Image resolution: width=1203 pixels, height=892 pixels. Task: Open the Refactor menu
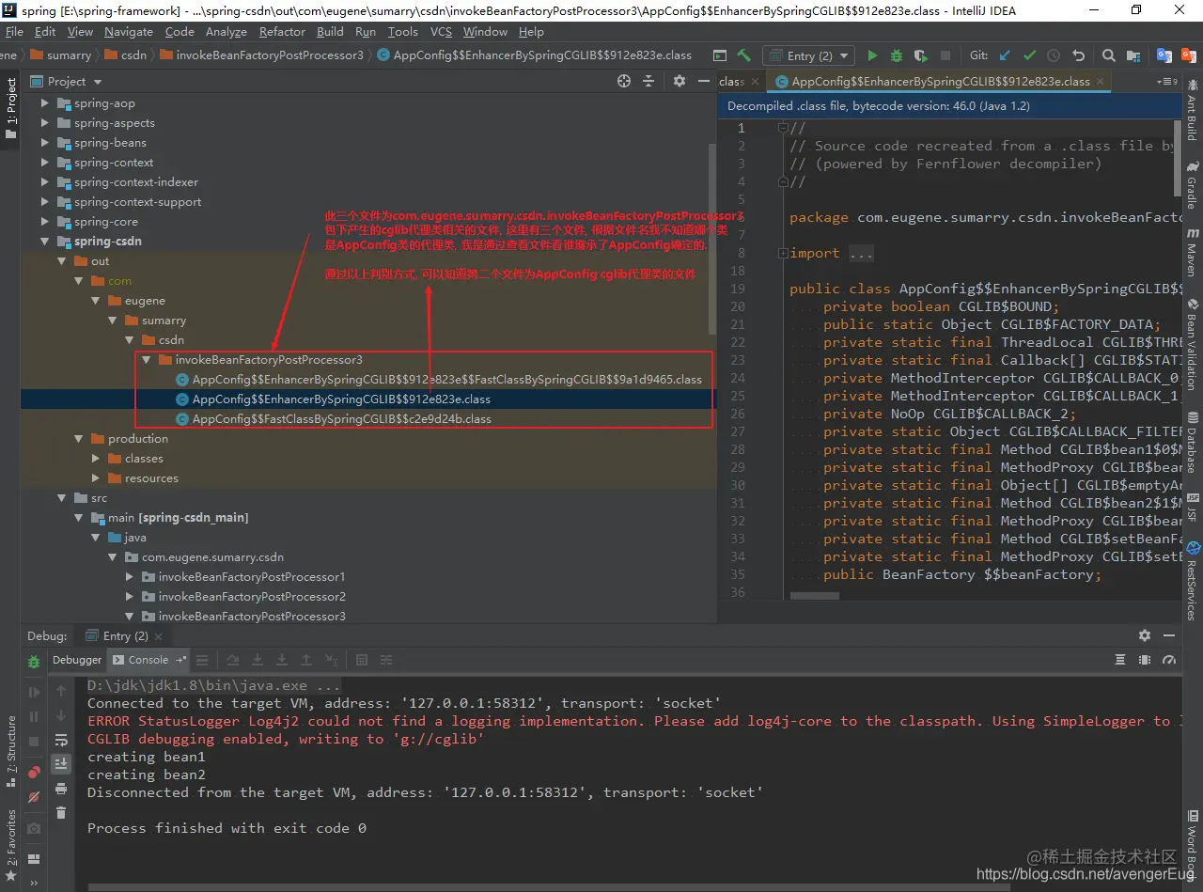282,31
